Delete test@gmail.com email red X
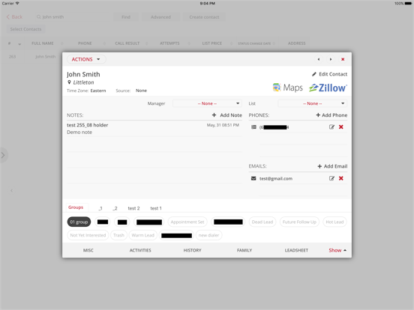Screen dimensions: 414x310 (x=341, y=178)
